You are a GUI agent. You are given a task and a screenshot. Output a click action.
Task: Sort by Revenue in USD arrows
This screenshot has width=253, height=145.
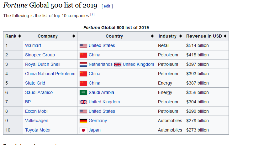coord(225,36)
